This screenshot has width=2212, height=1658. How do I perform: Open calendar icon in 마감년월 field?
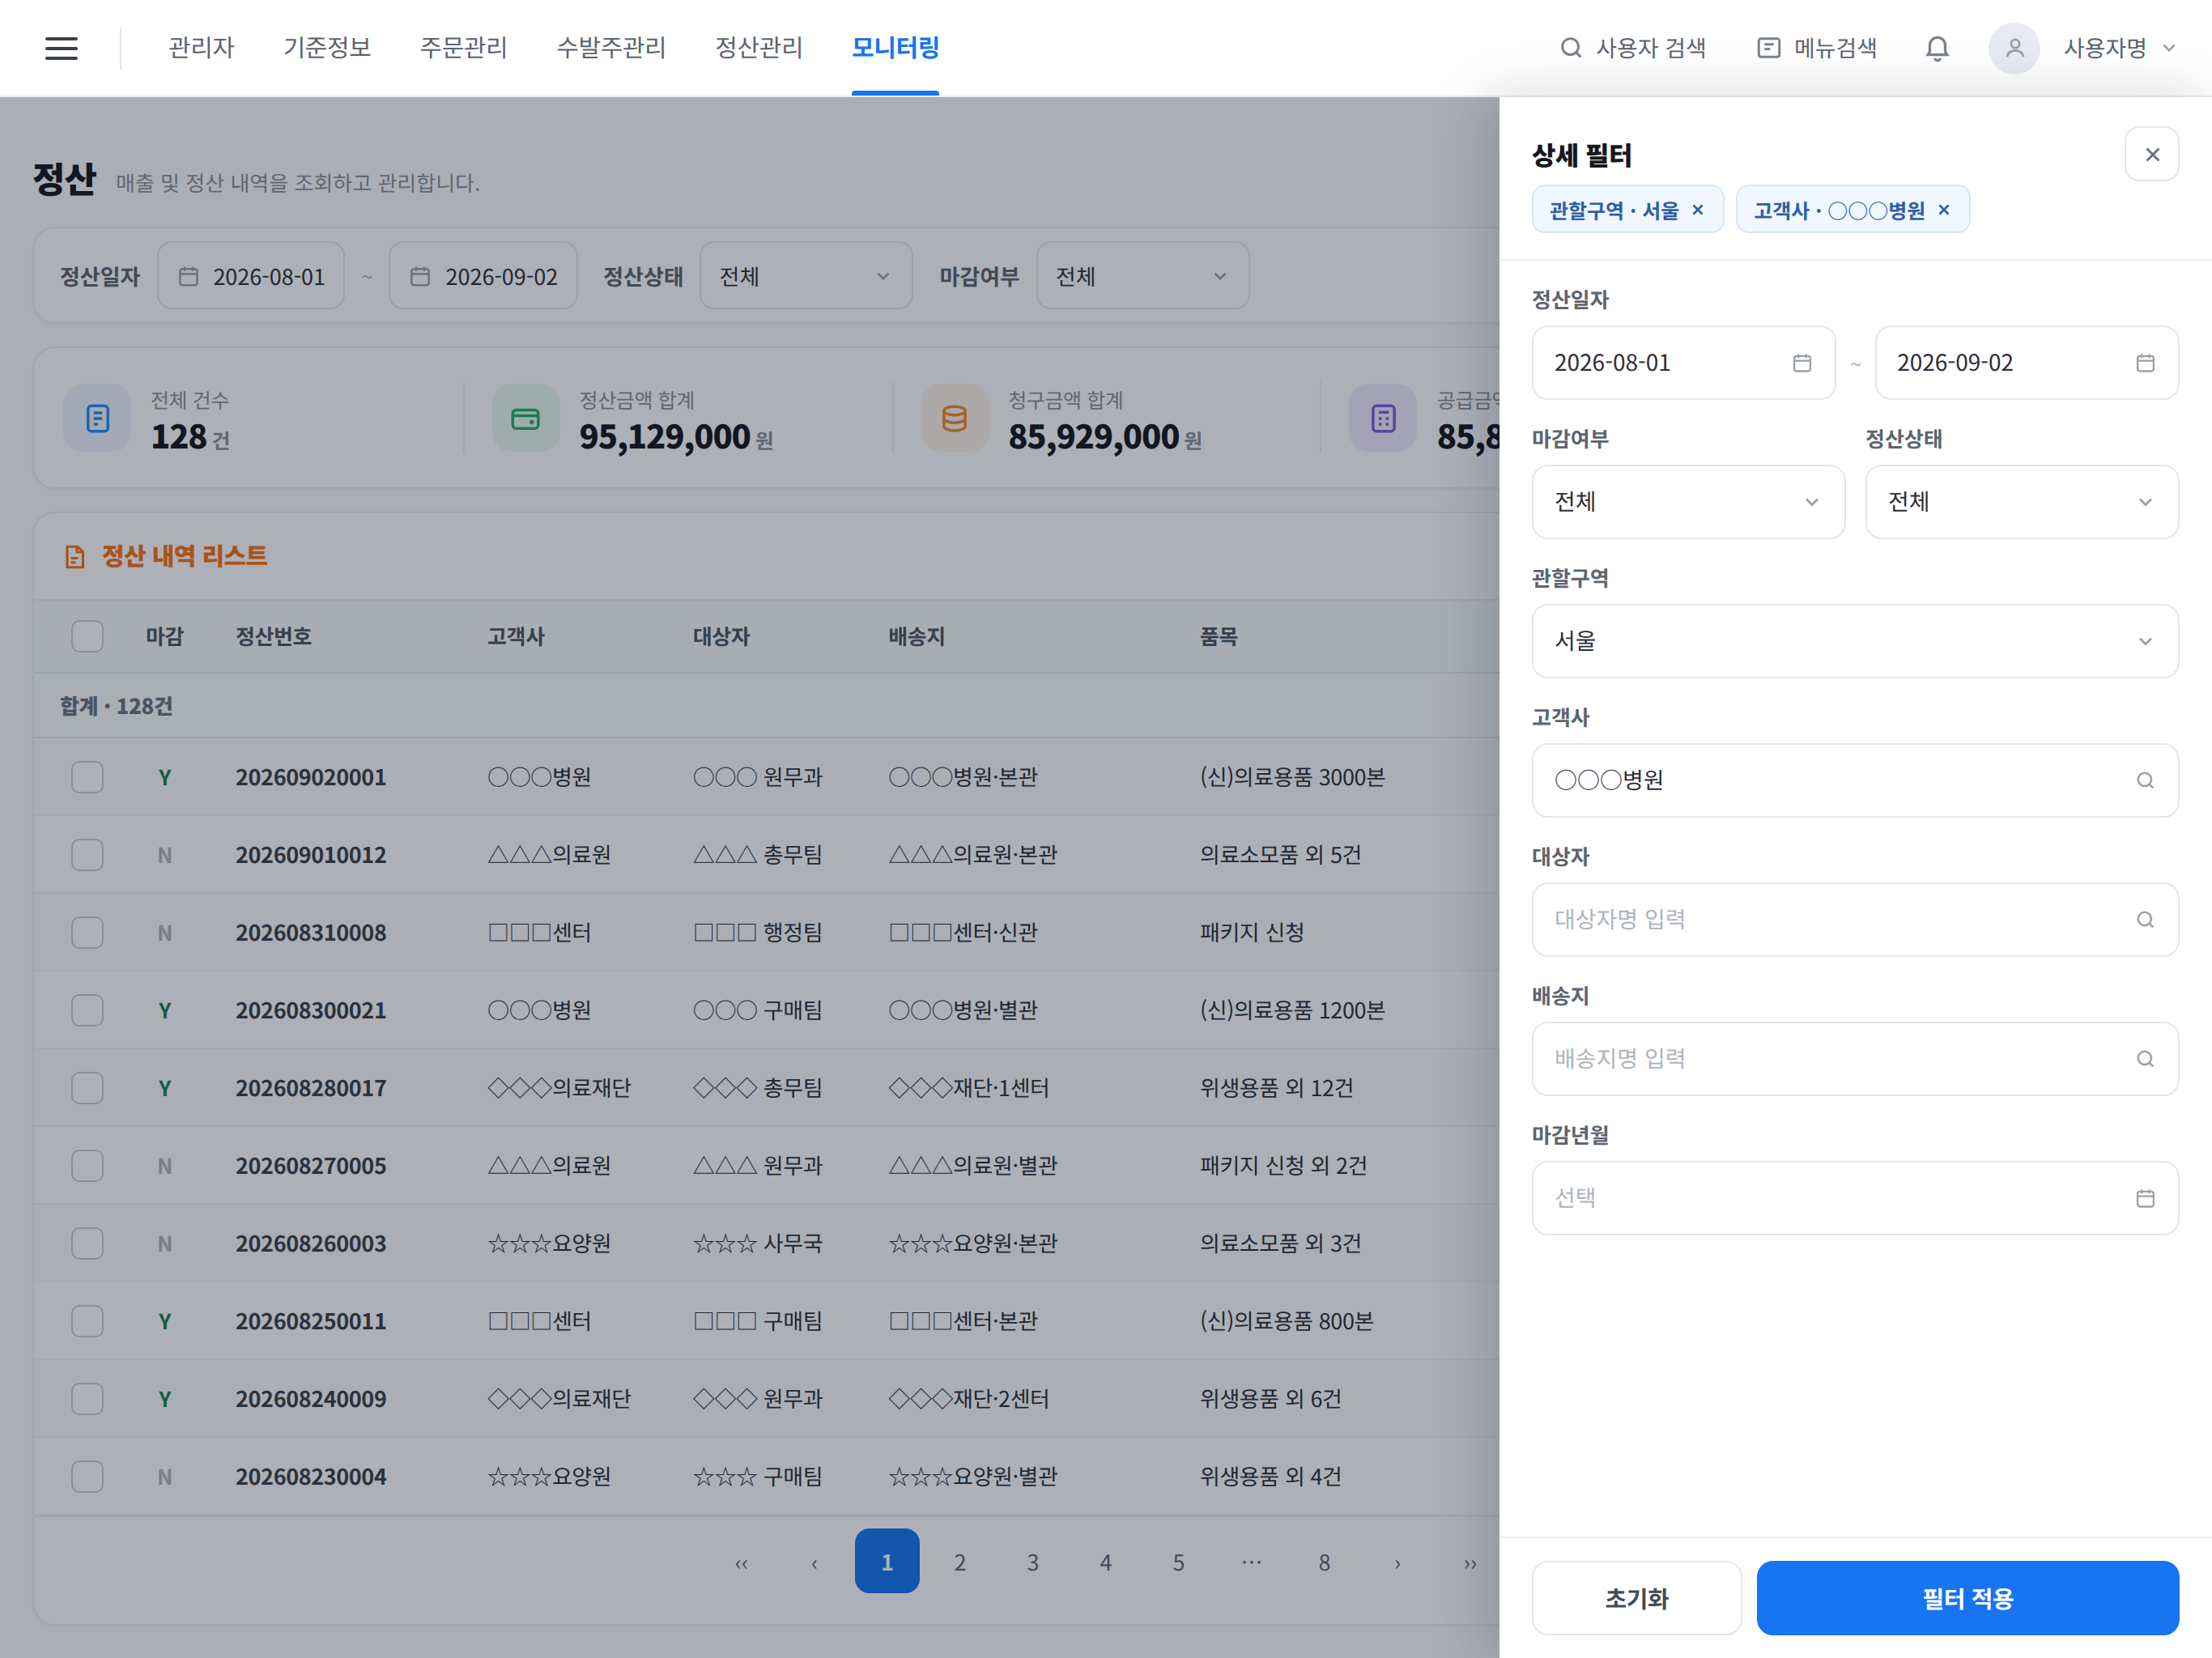click(2145, 1198)
